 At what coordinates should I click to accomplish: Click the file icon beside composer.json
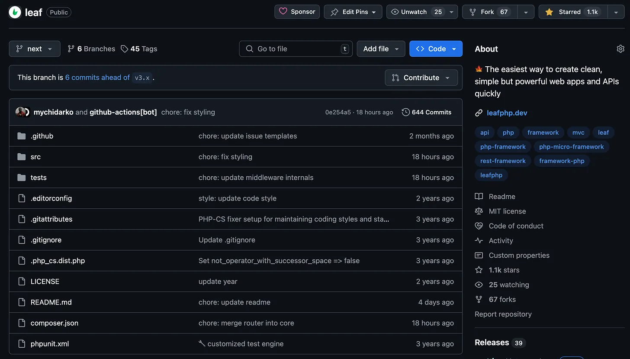(22, 323)
